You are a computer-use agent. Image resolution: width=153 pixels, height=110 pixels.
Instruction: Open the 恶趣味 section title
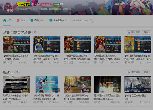click(8, 72)
